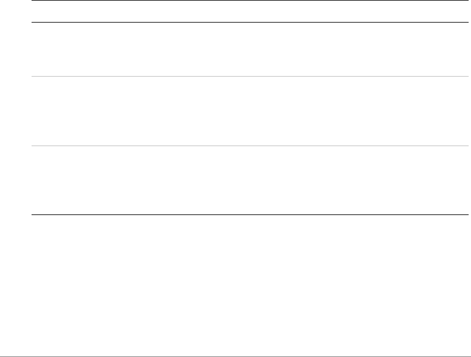Click the black bottom table border line
Viewport: 471px width, 357px height.
click(250, 214)
